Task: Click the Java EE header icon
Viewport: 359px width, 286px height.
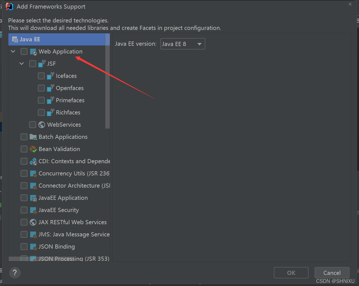Action: click(x=15, y=40)
